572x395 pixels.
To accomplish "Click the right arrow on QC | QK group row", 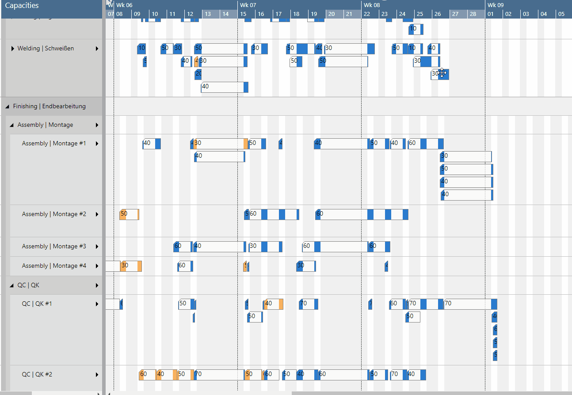I will coord(97,285).
